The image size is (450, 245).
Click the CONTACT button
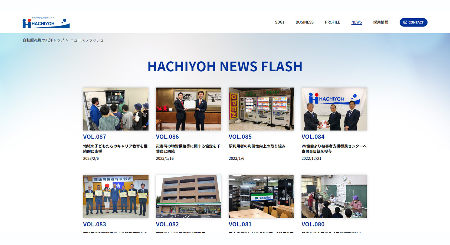click(x=413, y=22)
